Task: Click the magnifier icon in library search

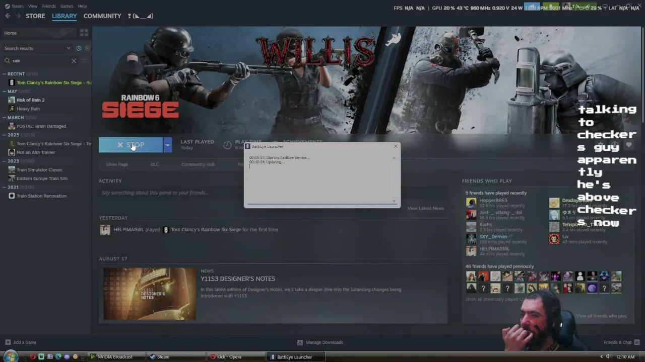Action: click(8, 61)
